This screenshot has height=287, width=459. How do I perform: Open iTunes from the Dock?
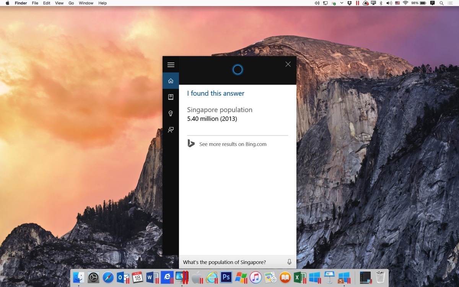tap(256, 277)
